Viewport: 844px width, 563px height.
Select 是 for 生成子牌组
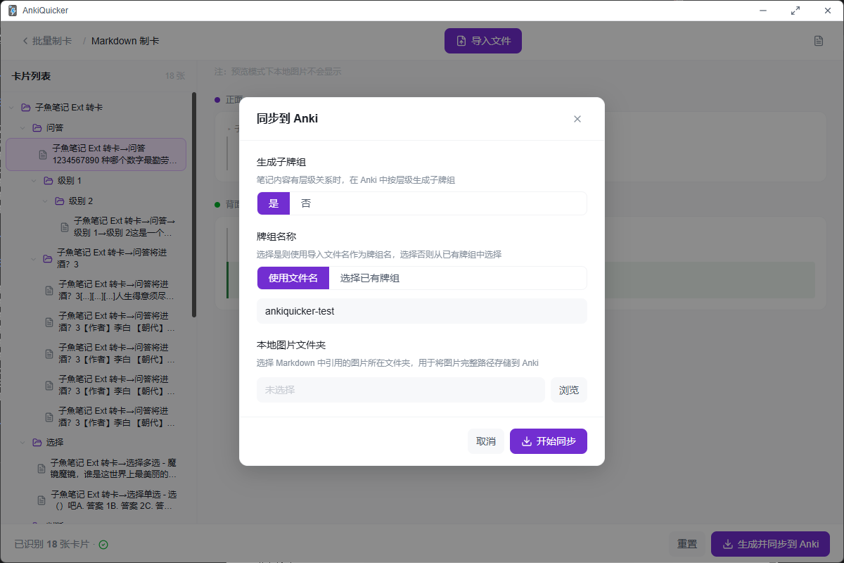click(274, 203)
